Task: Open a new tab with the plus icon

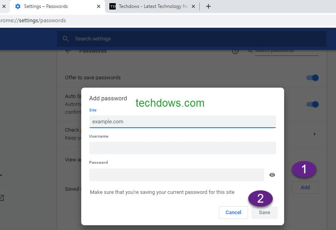Action: pos(208,6)
